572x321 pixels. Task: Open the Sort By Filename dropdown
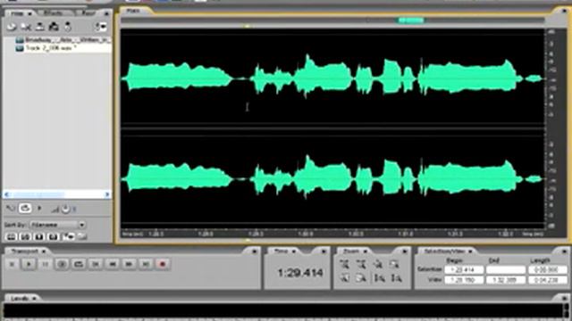pyautogui.click(x=58, y=225)
